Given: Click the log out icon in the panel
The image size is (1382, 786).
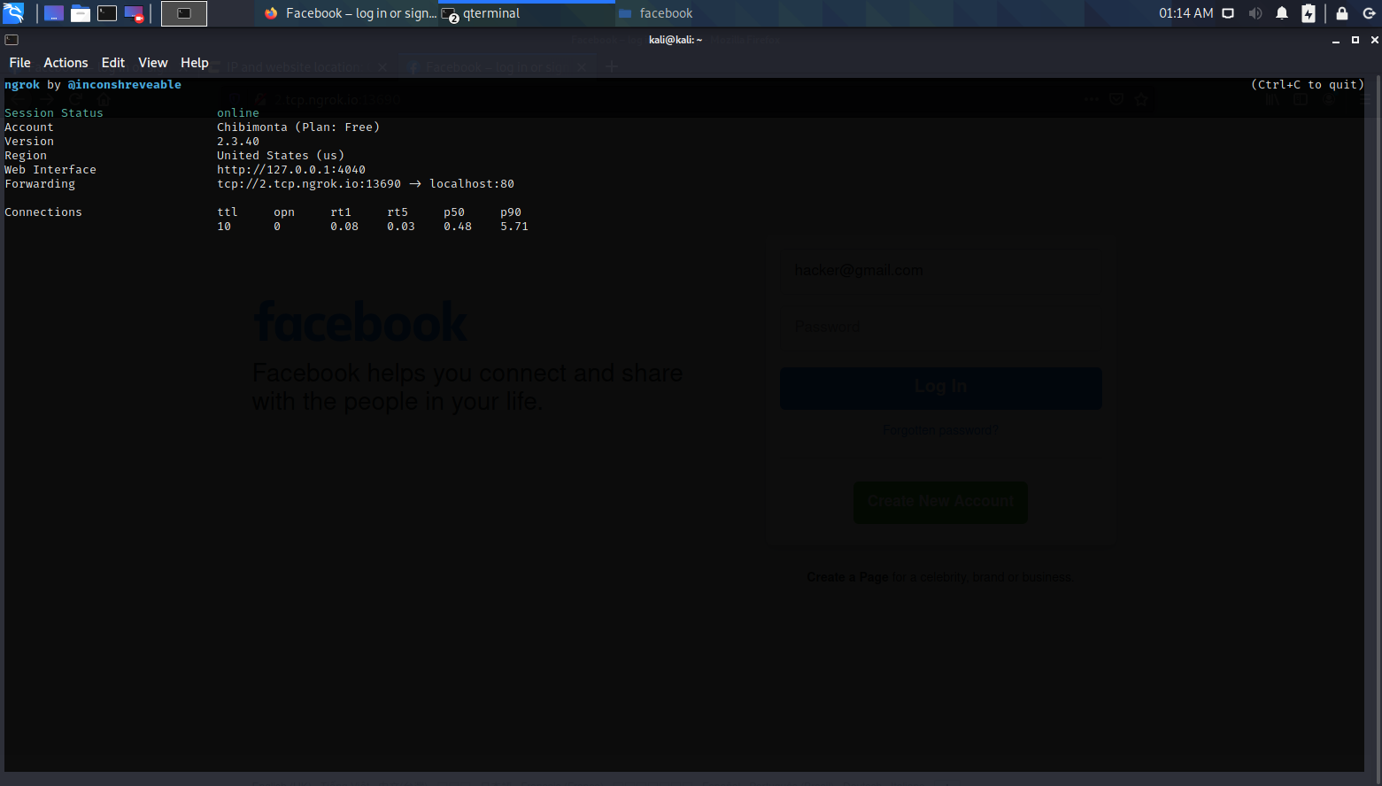Looking at the screenshot, I should [x=1369, y=13].
